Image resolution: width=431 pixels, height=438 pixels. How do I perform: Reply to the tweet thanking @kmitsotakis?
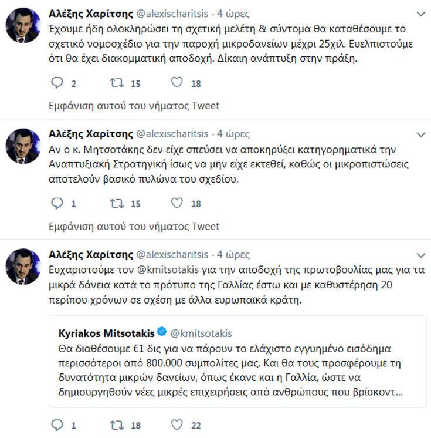coord(57,425)
